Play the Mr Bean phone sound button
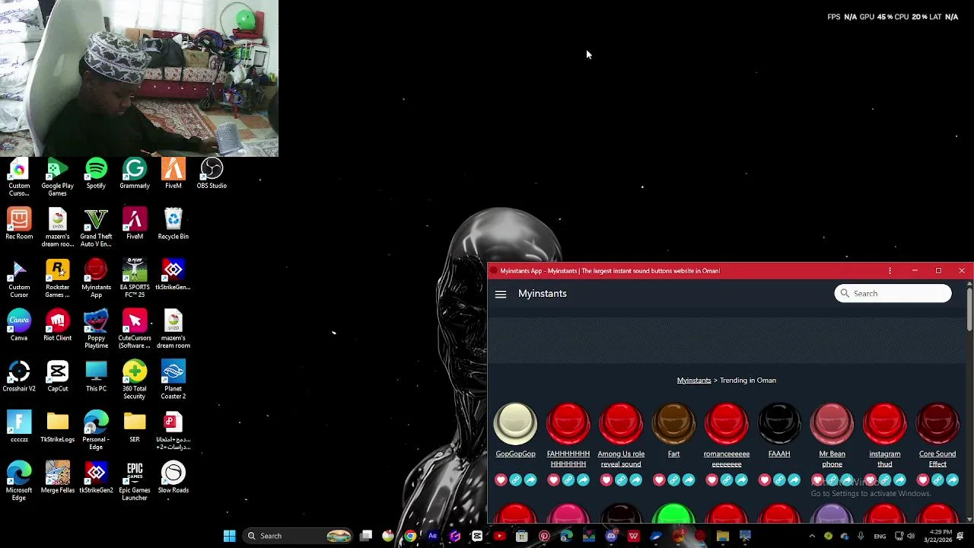This screenshot has height=548, width=974. pyautogui.click(x=832, y=424)
